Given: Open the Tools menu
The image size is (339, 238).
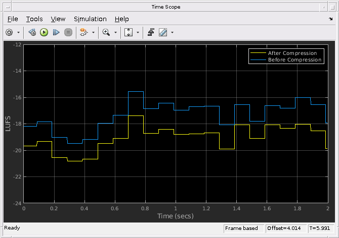Looking at the screenshot, I should point(34,19).
